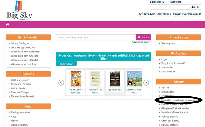This screenshot has width=205, height=127.
Task: Click Forgot Your Password? under My Account
Action: click(x=173, y=63)
